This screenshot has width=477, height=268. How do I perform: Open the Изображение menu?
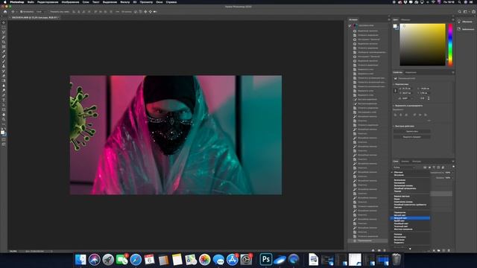[70, 2]
